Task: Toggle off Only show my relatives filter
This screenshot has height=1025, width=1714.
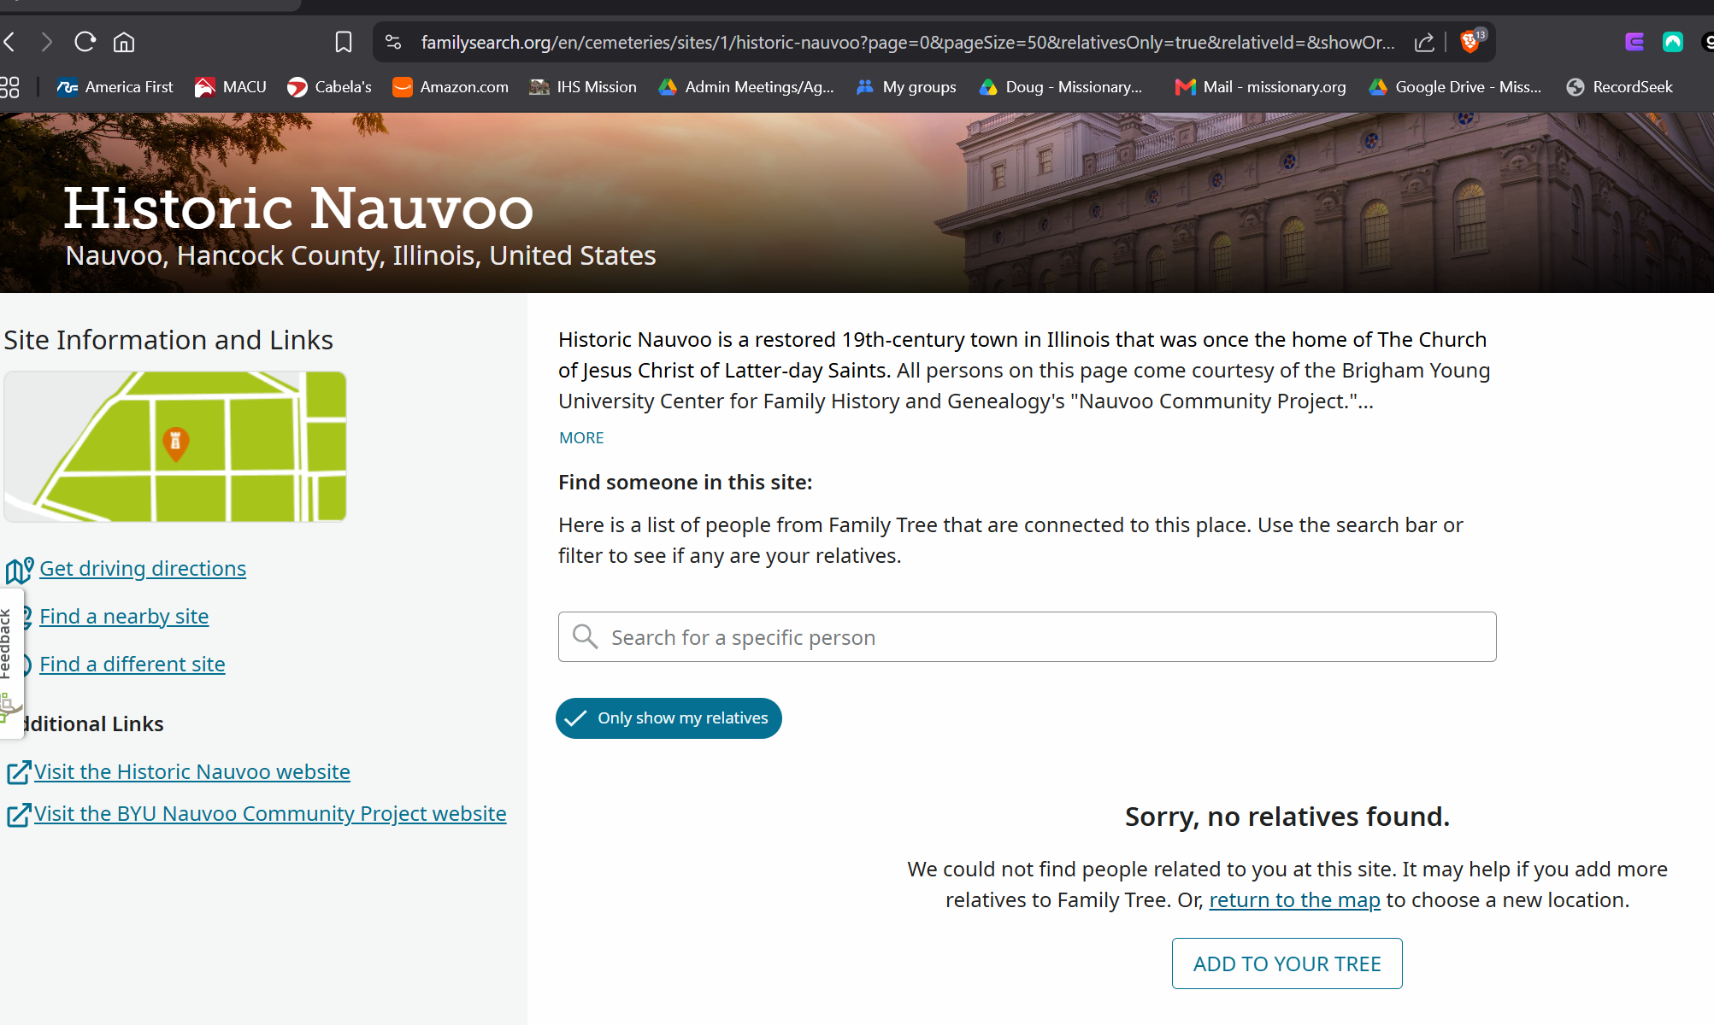Action: point(669,718)
